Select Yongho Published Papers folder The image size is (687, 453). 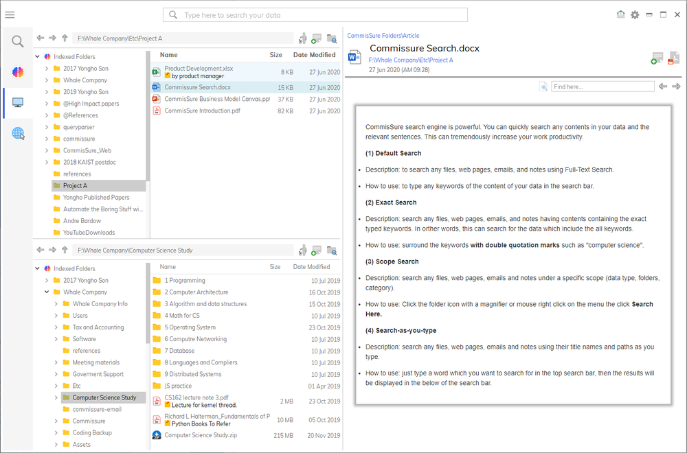[96, 198]
